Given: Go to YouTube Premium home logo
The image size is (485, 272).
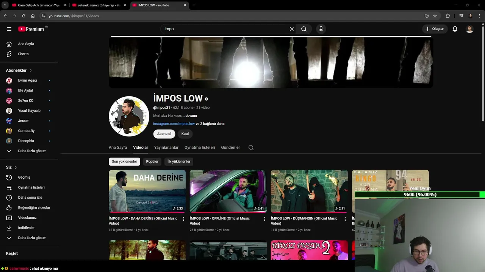Looking at the screenshot, I should click(x=31, y=29).
